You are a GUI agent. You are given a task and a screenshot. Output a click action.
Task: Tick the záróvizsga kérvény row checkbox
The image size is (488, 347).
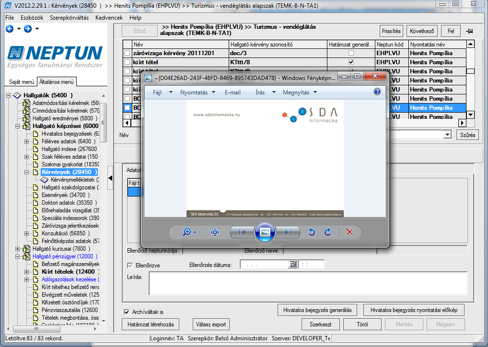pyautogui.click(x=128, y=53)
